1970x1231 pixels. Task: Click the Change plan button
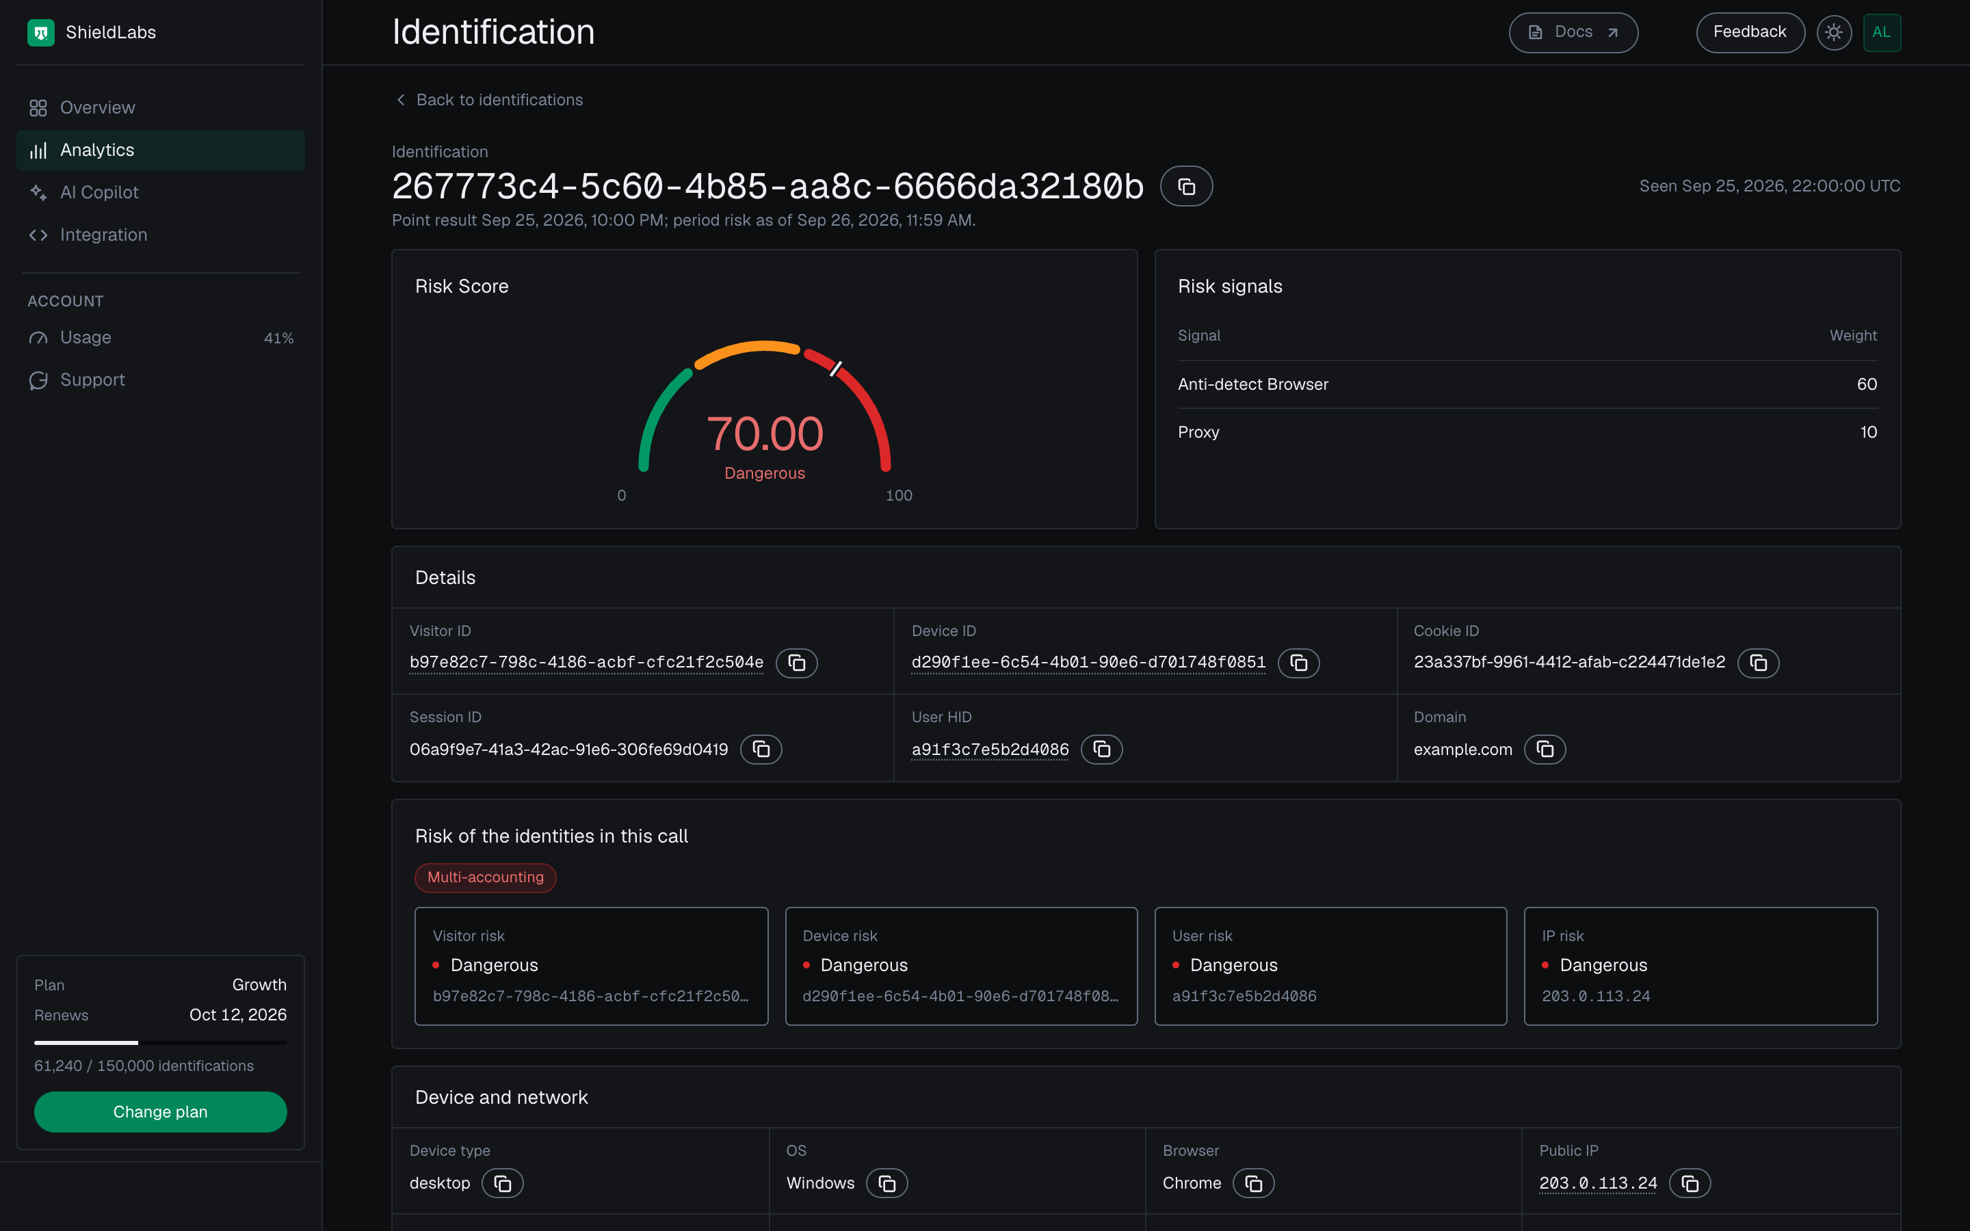(x=160, y=1111)
